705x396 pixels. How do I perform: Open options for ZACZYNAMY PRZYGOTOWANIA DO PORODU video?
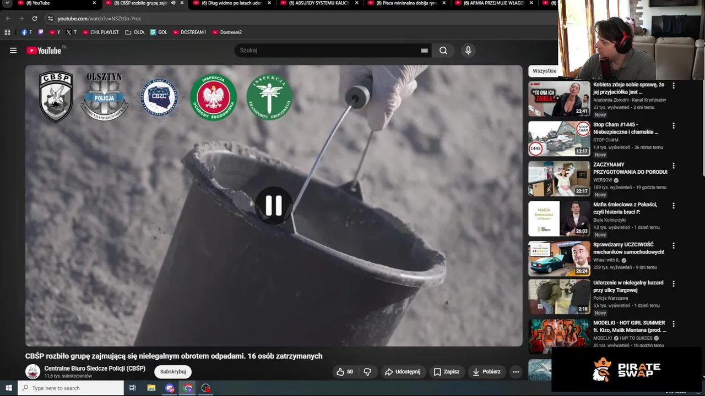[x=673, y=166]
